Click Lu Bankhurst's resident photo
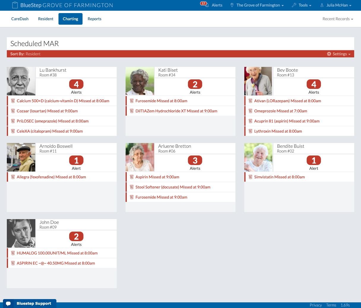This screenshot has height=308, width=361. coord(21,81)
